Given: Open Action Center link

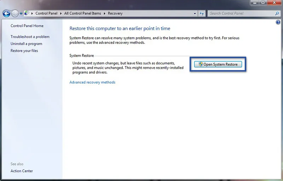Looking at the screenshot, I should 22,171.
